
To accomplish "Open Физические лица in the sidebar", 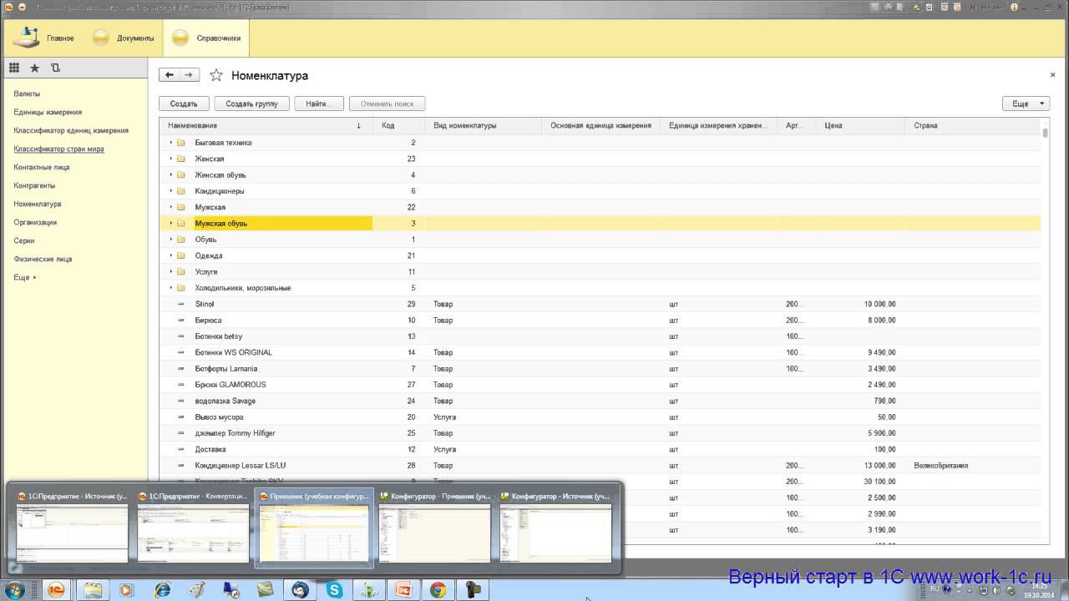I will pyautogui.click(x=43, y=259).
